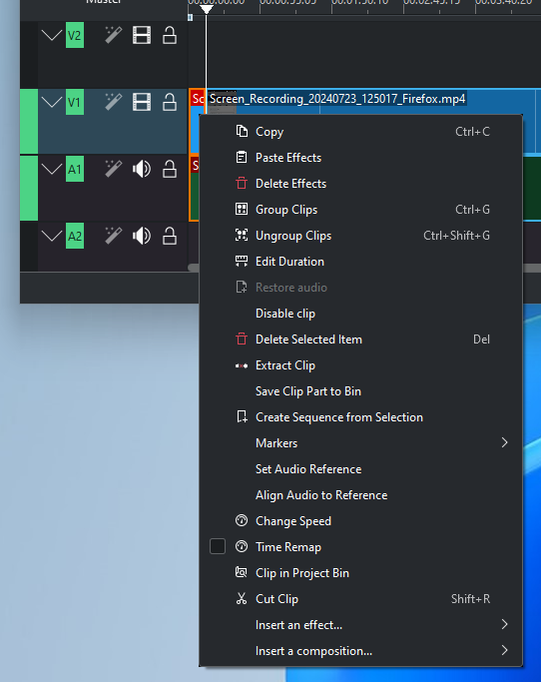Open effects wand on A1 track
This screenshot has width=541, height=682.
[114, 169]
